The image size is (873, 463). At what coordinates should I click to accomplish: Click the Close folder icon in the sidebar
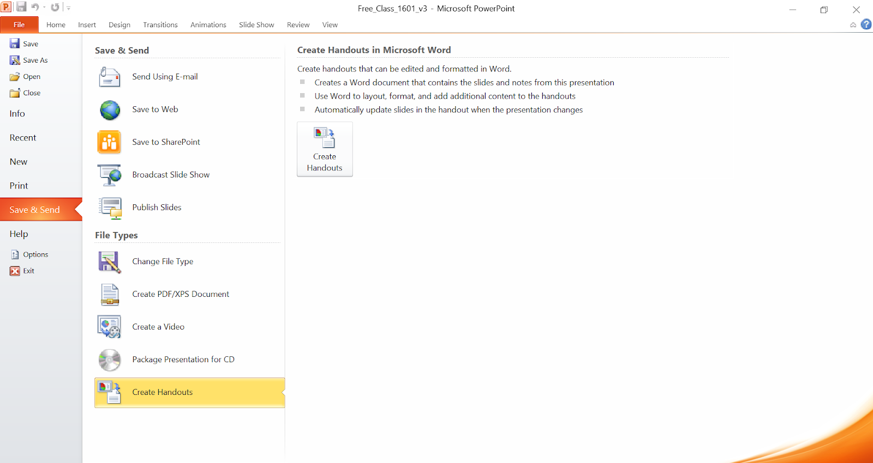(15, 93)
